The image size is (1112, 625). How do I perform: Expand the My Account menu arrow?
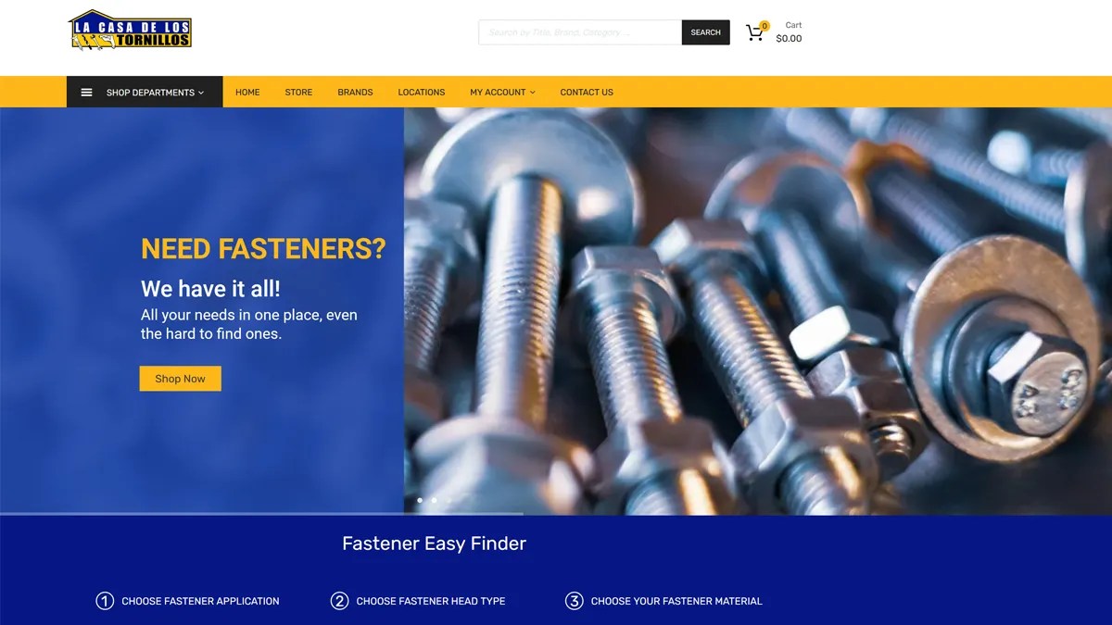(x=533, y=93)
